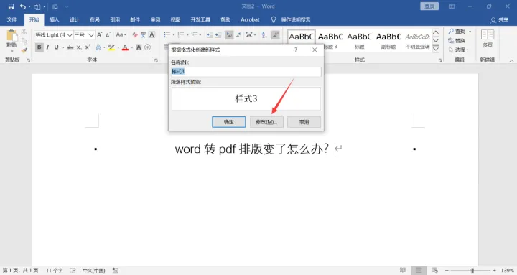Click the 名称 style name input field
The height and width of the screenshot is (275, 517).
[x=246, y=72]
